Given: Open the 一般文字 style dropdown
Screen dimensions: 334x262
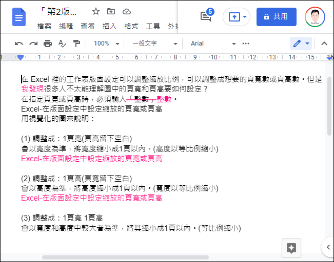Looking at the screenshot, I should point(154,43).
